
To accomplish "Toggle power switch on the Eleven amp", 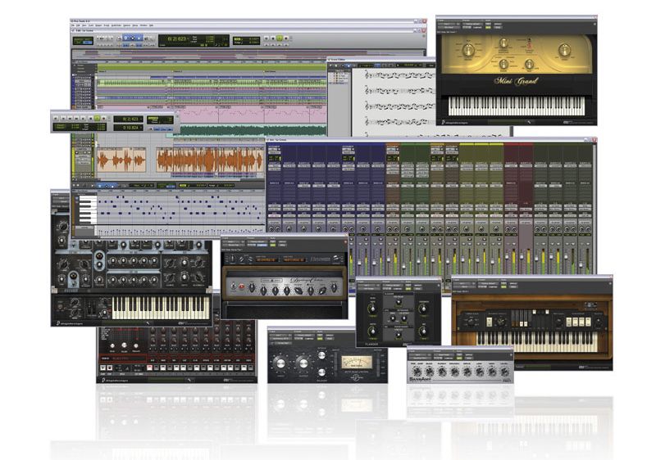I will (x=233, y=287).
